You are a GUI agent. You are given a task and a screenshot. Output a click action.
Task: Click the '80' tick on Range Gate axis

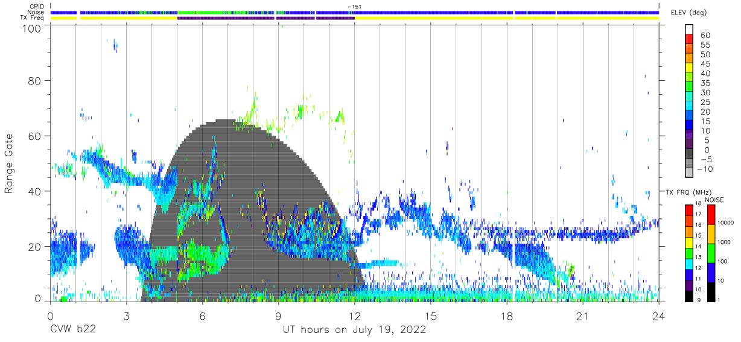[x=36, y=80]
